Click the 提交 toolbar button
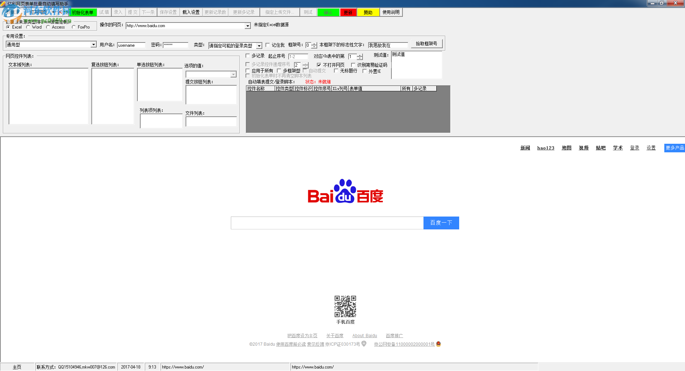 tap(132, 12)
